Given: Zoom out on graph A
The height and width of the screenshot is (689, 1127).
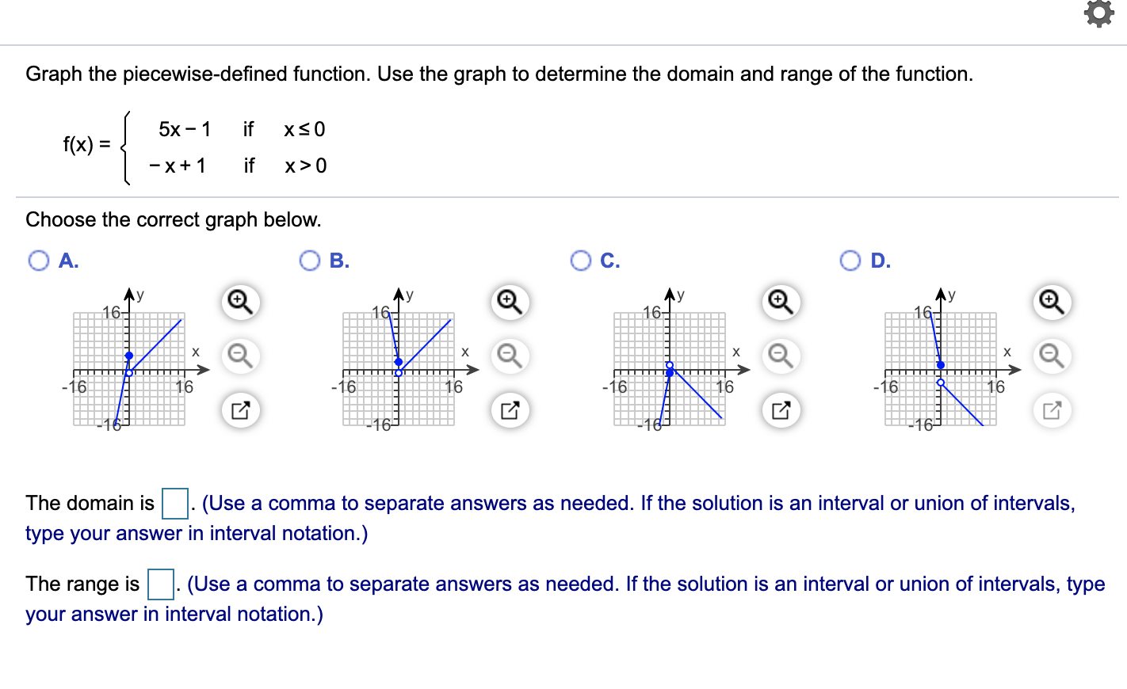Looking at the screenshot, I should pos(240,356).
